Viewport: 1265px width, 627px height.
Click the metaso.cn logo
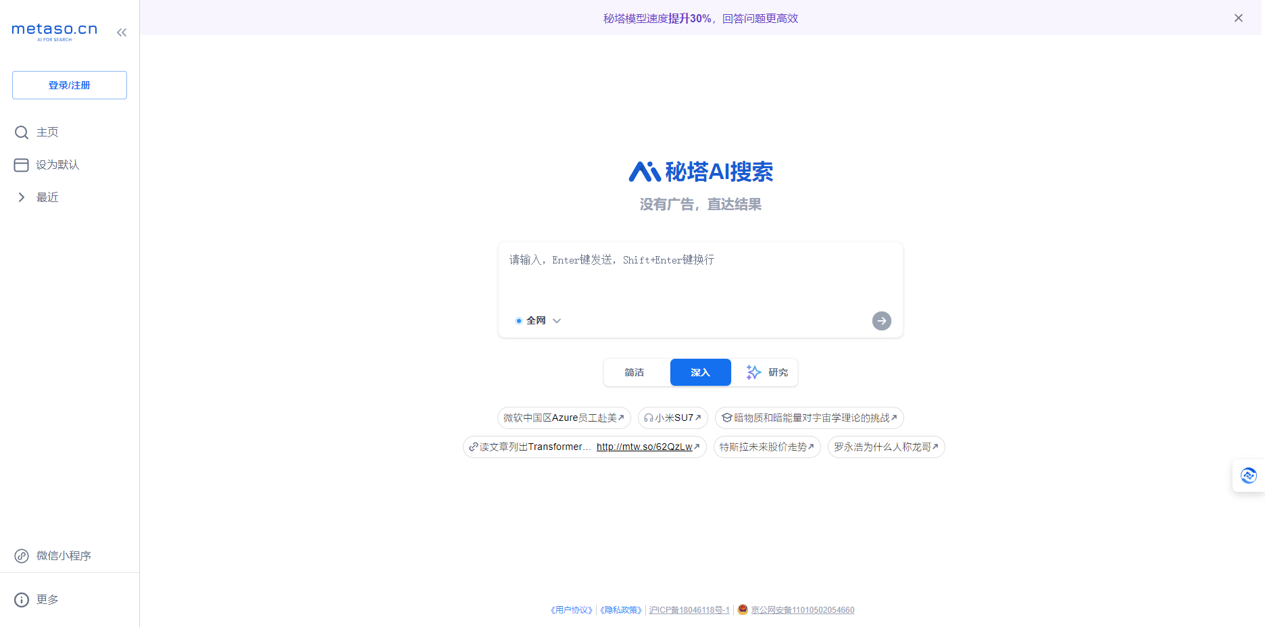click(53, 29)
